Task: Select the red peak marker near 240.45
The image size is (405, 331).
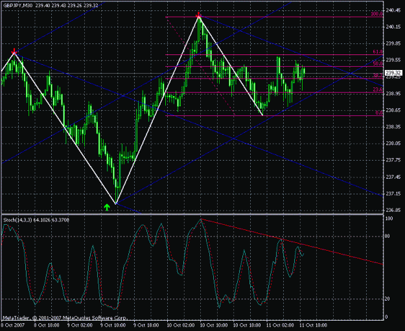Action: click(198, 16)
